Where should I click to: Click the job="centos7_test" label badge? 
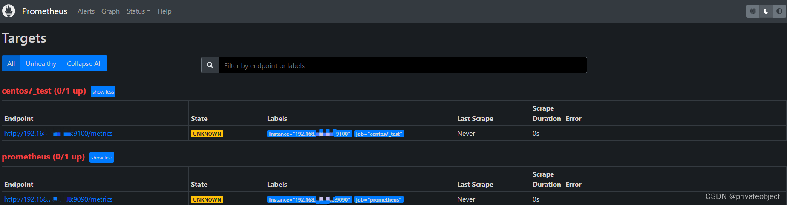[x=379, y=134]
